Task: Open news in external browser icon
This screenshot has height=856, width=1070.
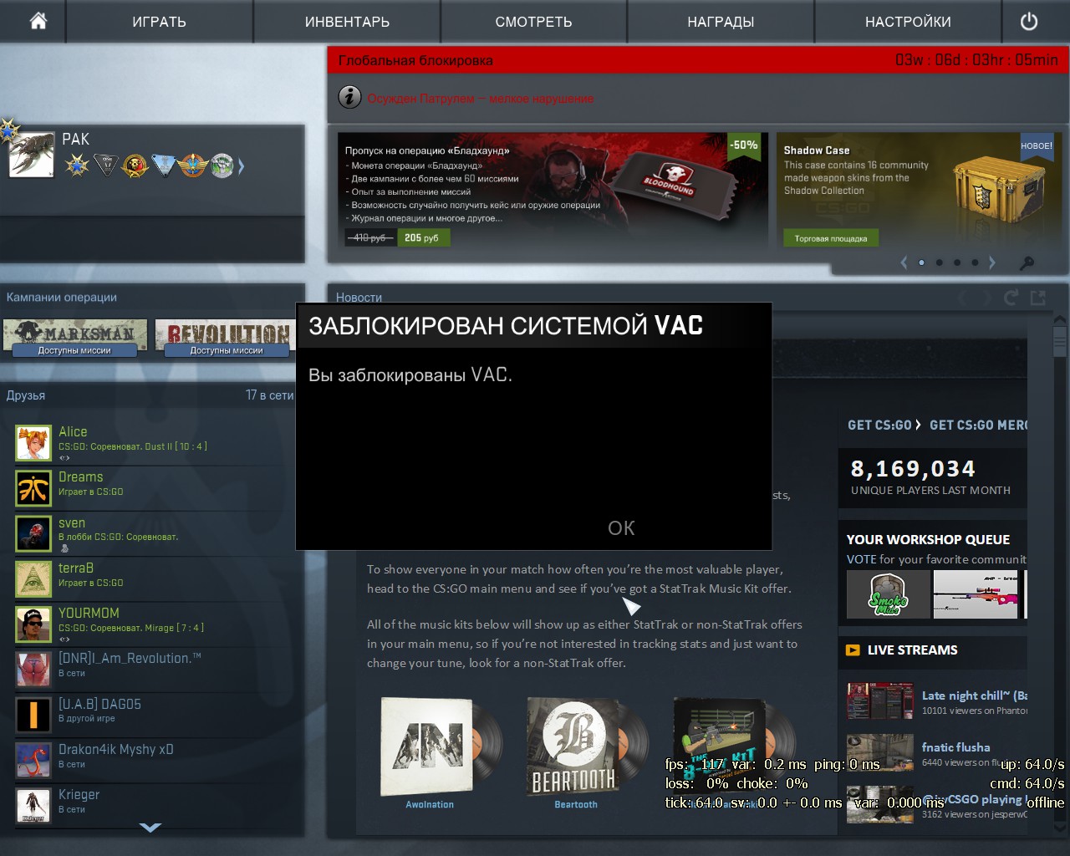Action: 1038,298
